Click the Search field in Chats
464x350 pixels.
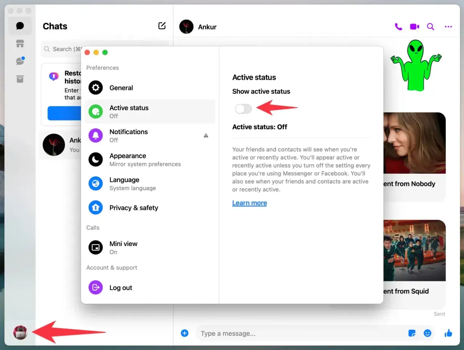[x=62, y=49]
